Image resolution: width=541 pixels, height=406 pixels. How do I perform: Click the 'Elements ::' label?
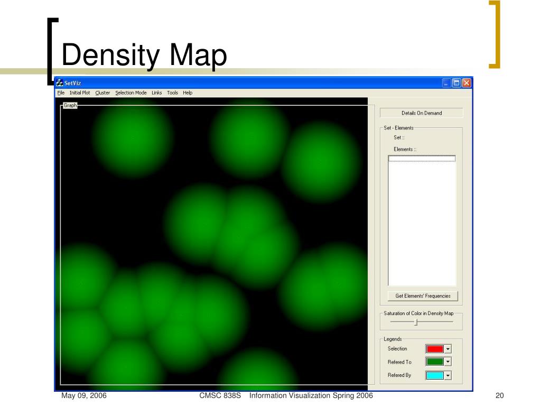point(405,149)
